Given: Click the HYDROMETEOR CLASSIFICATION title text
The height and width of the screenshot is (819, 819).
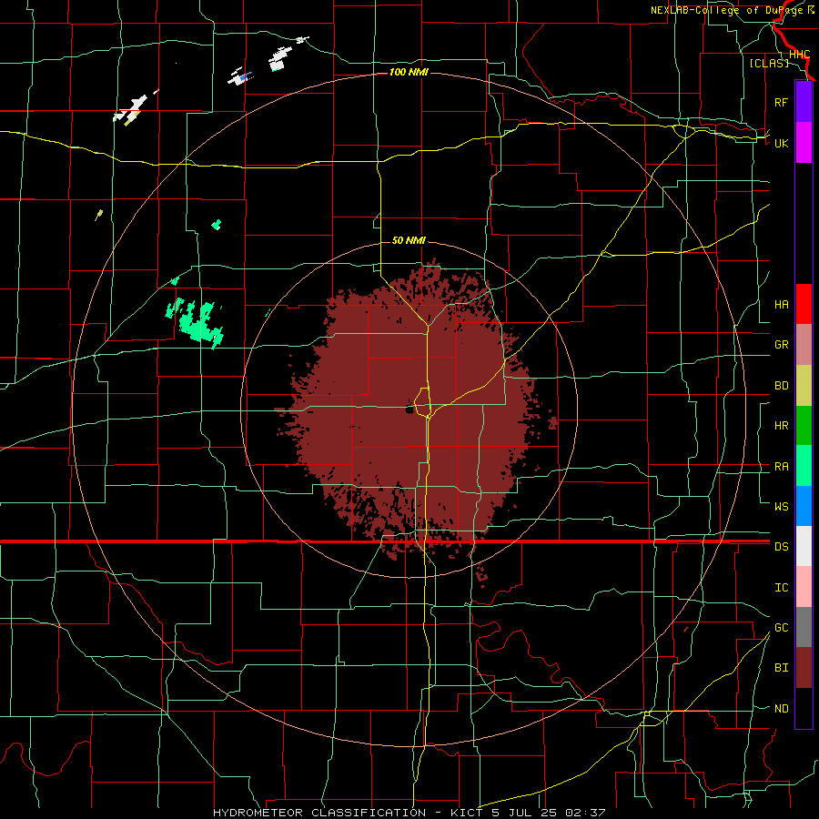Looking at the screenshot, I should coord(319,813).
